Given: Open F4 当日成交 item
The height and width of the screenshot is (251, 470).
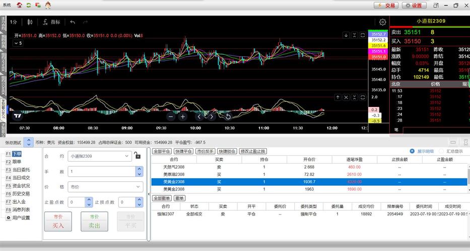Looking at the screenshot, I should point(18,178).
